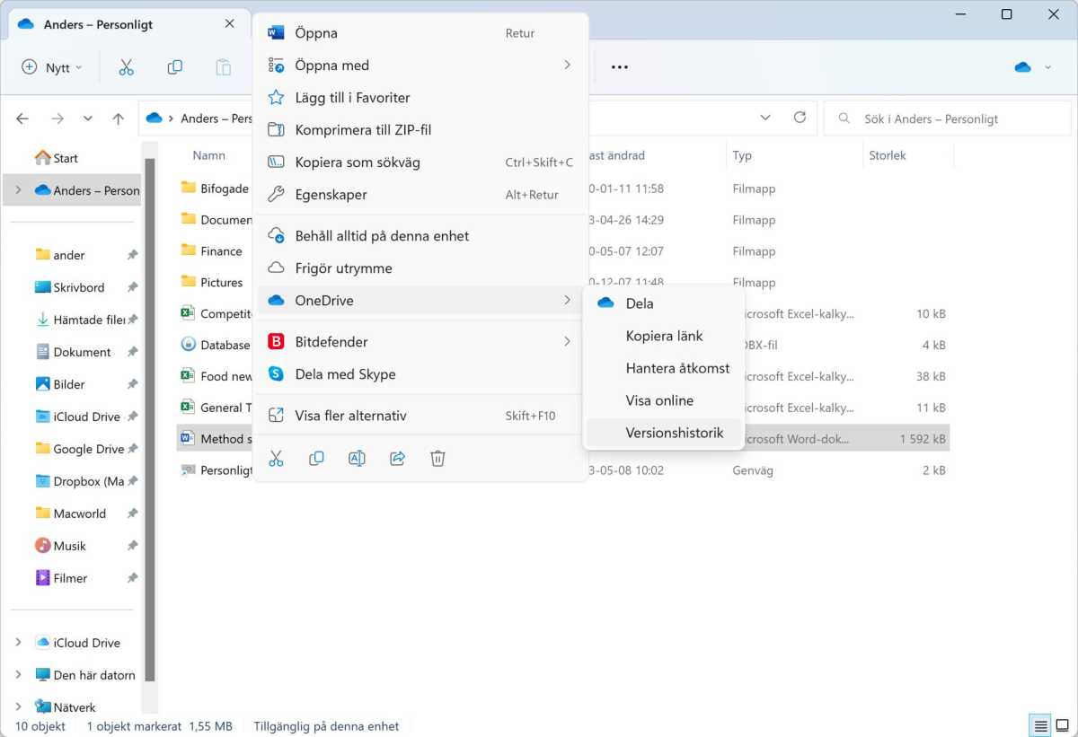Click the Cut scissors icon in toolbar
This screenshot has height=737, width=1078.
coord(126,67)
